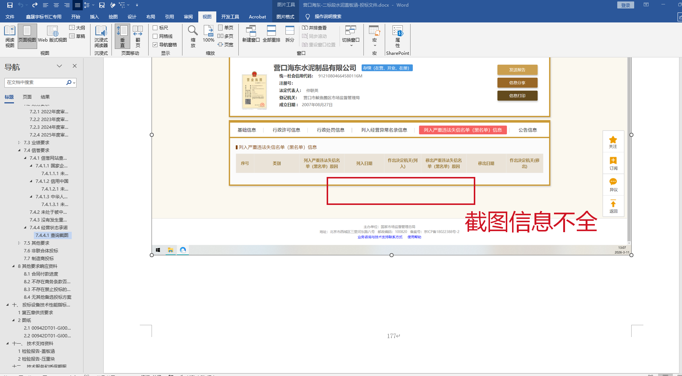682x376 pixels.
Task: Click the 操作说明搜索 Tell Me box
Action: 324,17
